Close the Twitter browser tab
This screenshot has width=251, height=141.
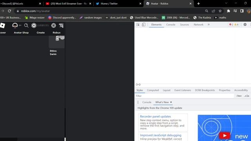[x=140, y=4]
